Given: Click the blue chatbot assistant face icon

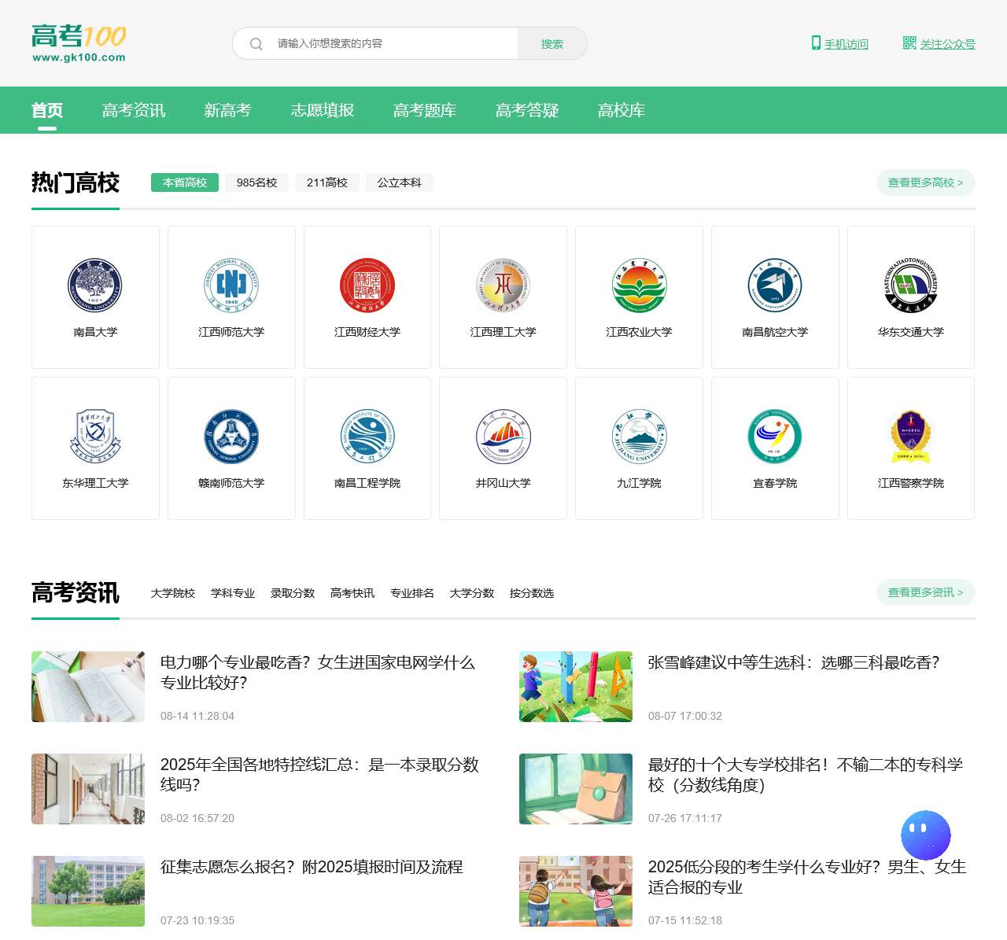Looking at the screenshot, I should click(925, 835).
